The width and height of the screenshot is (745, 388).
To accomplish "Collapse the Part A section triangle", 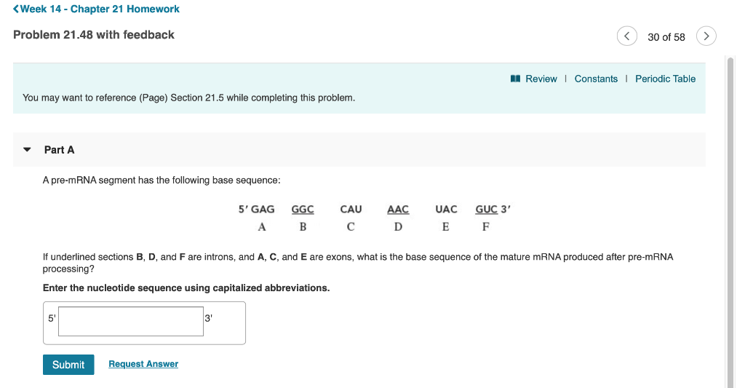I will click(x=27, y=150).
